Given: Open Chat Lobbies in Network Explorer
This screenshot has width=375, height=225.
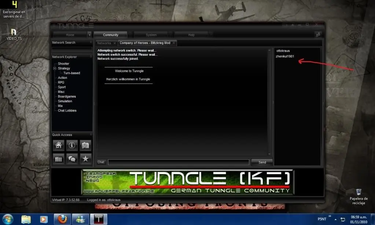Looking at the screenshot, I should tap(67, 110).
